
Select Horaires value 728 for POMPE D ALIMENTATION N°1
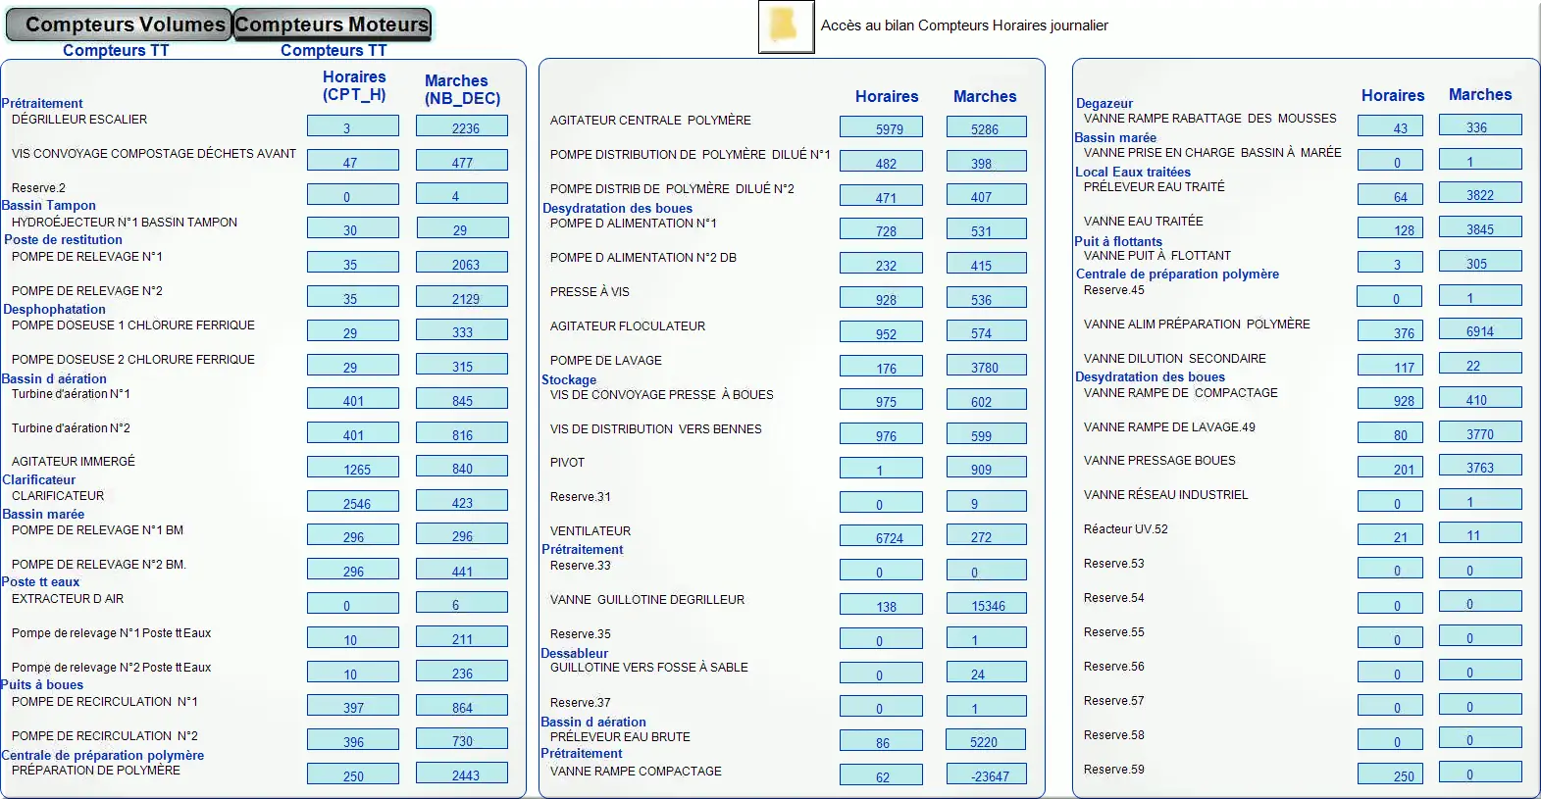tap(881, 229)
